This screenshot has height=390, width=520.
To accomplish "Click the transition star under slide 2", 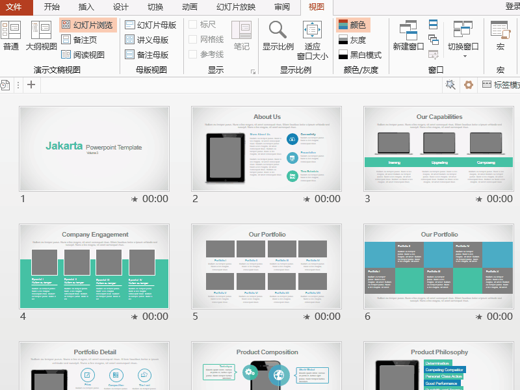I will pyautogui.click(x=307, y=199).
